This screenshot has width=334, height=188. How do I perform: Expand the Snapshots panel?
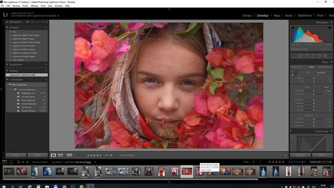[7, 64]
